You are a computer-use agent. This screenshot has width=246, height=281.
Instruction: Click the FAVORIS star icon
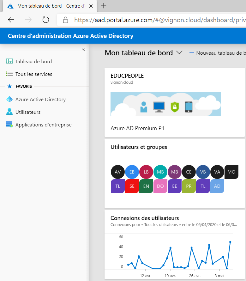pos(9,86)
